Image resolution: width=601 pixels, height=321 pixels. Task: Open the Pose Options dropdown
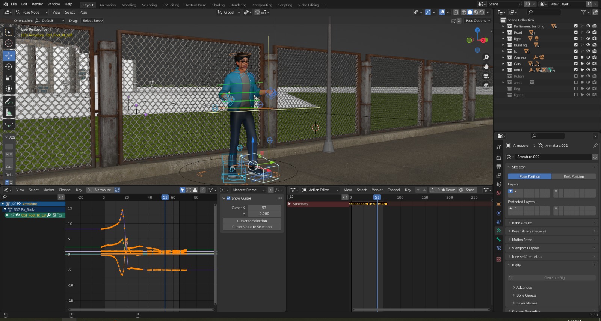point(477,21)
